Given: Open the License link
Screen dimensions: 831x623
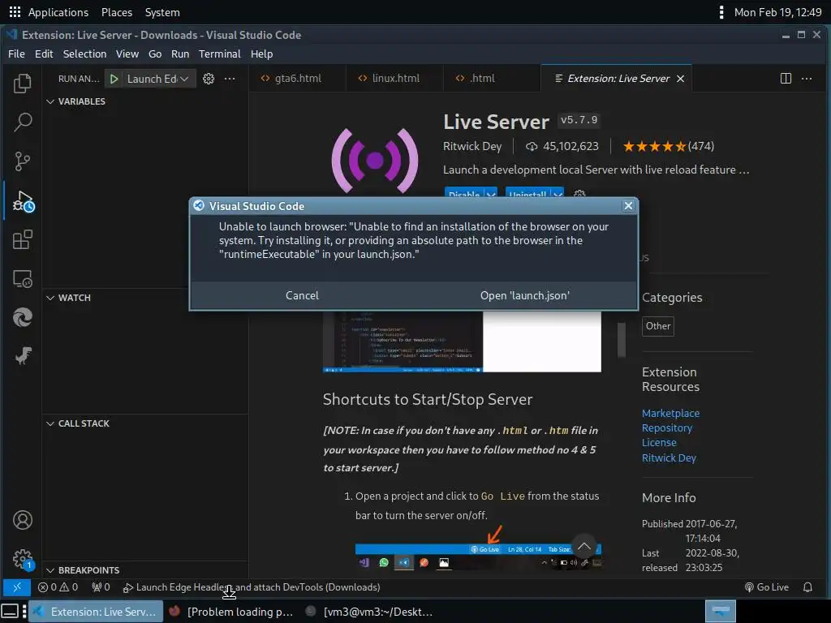Looking at the screenshot, I should coord(659,442).
